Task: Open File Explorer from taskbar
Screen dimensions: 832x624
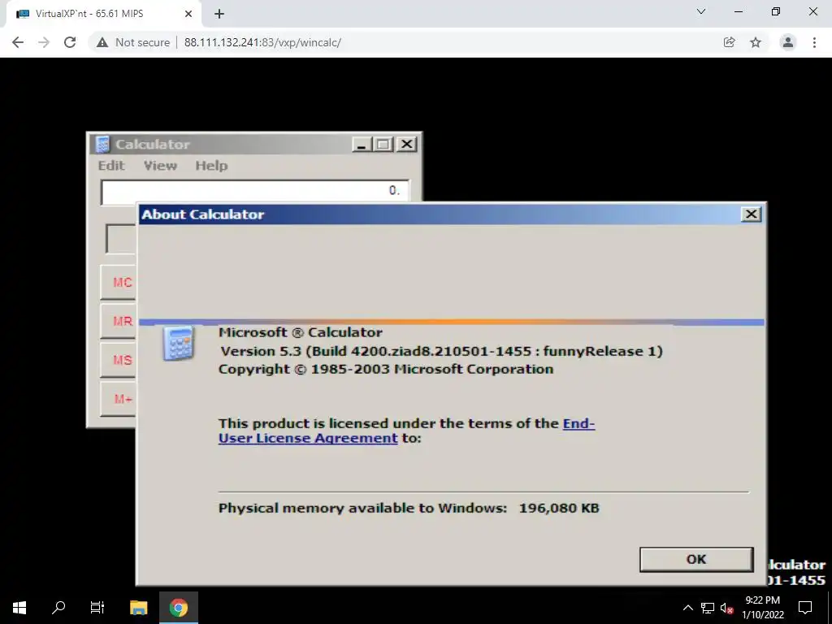Action: (x=138, y=608)
